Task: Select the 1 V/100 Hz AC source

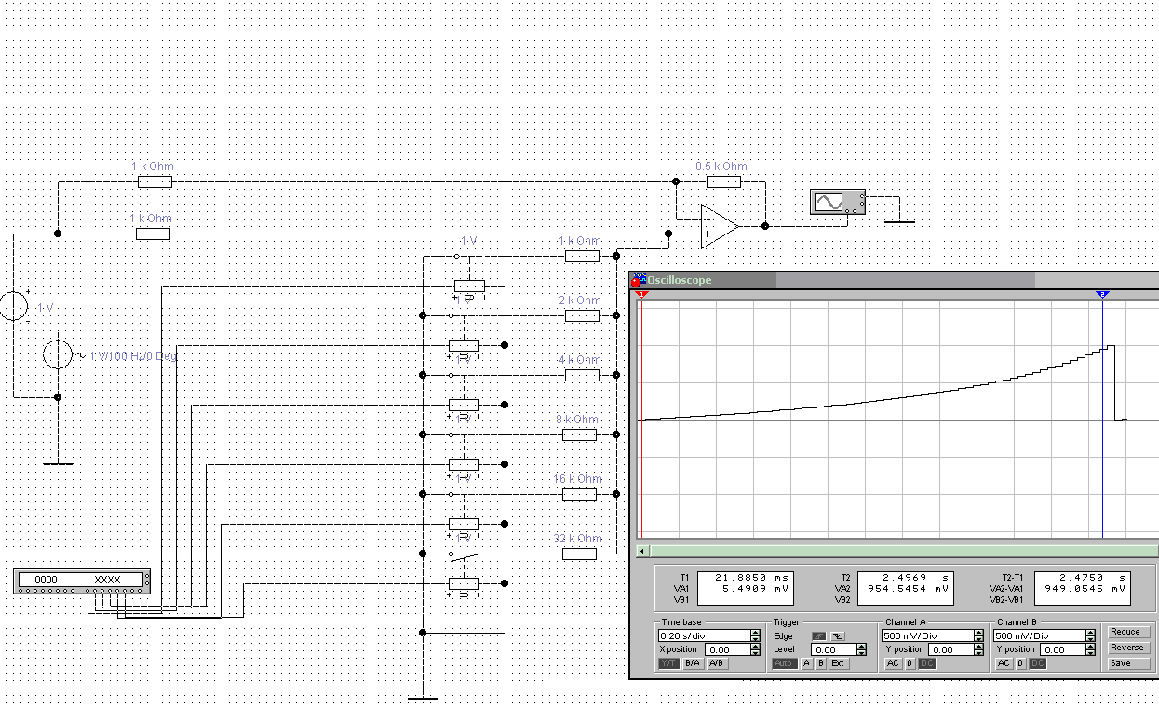Action: 58,354
